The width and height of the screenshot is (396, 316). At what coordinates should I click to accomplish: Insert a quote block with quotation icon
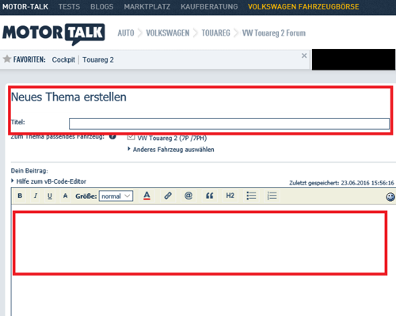(x=209, y=196)
